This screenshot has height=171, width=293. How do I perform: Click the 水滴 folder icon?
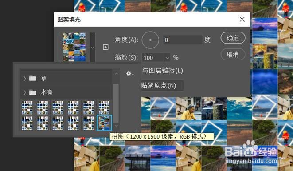point(33,92)
